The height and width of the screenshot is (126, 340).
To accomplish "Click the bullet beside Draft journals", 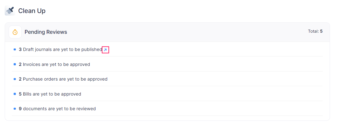I will tap(15, 50).
